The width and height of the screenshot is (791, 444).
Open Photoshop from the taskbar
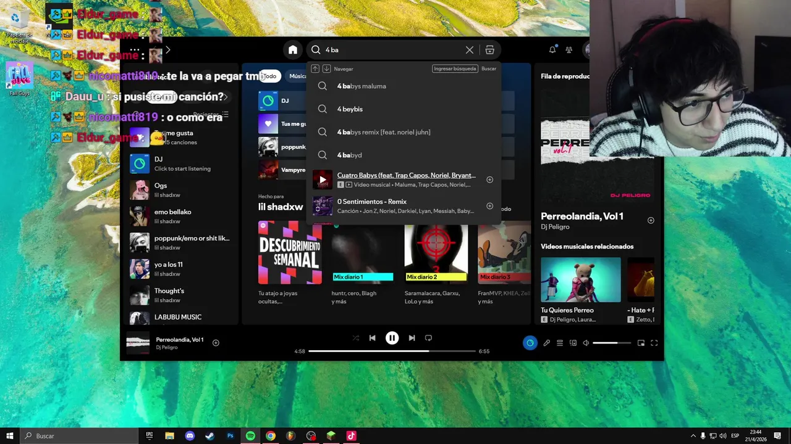click(230, 436)
